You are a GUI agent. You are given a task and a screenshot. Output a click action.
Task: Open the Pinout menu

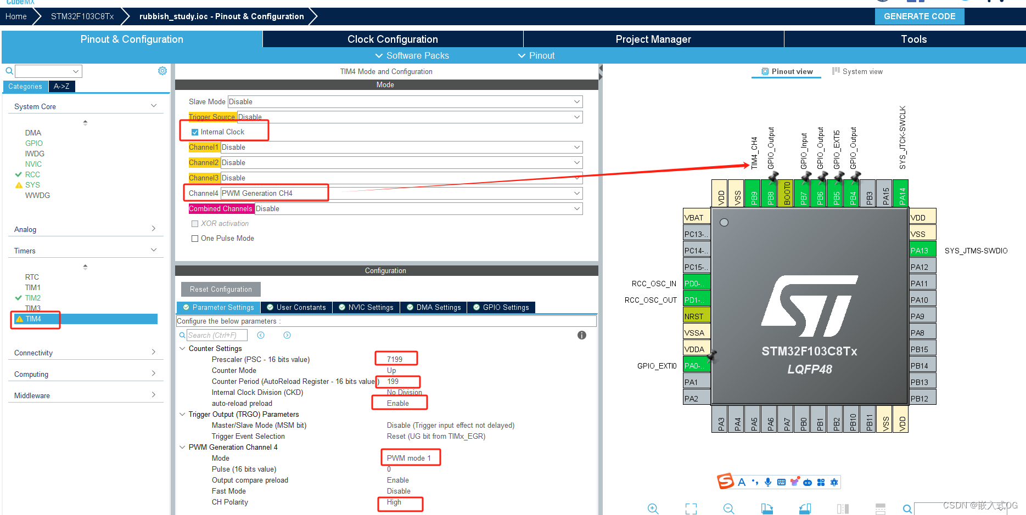click(536, 55)
